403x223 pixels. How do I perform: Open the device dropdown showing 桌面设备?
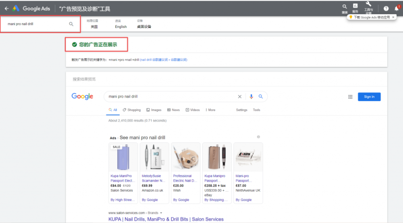144,27
